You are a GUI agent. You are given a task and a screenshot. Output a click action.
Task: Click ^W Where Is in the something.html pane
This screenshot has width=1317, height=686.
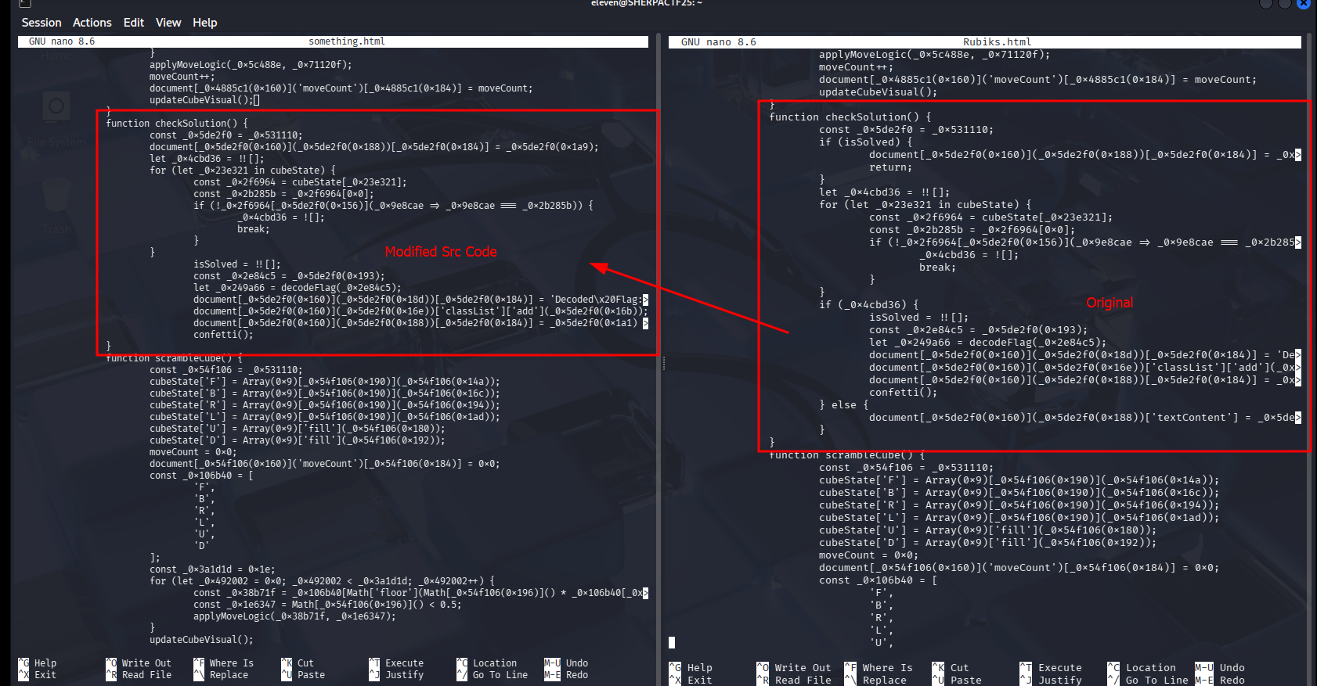pyautogui.click(x=224, y=663)
